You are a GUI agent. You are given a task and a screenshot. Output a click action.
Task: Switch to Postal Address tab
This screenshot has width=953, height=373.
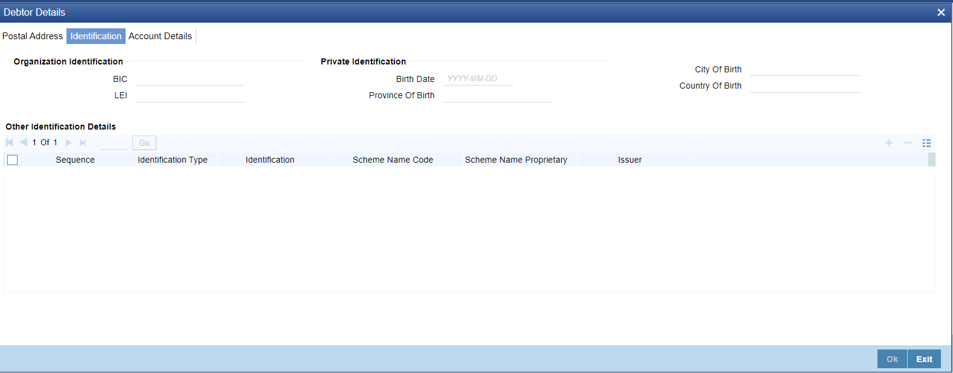(x=33, y=36)
